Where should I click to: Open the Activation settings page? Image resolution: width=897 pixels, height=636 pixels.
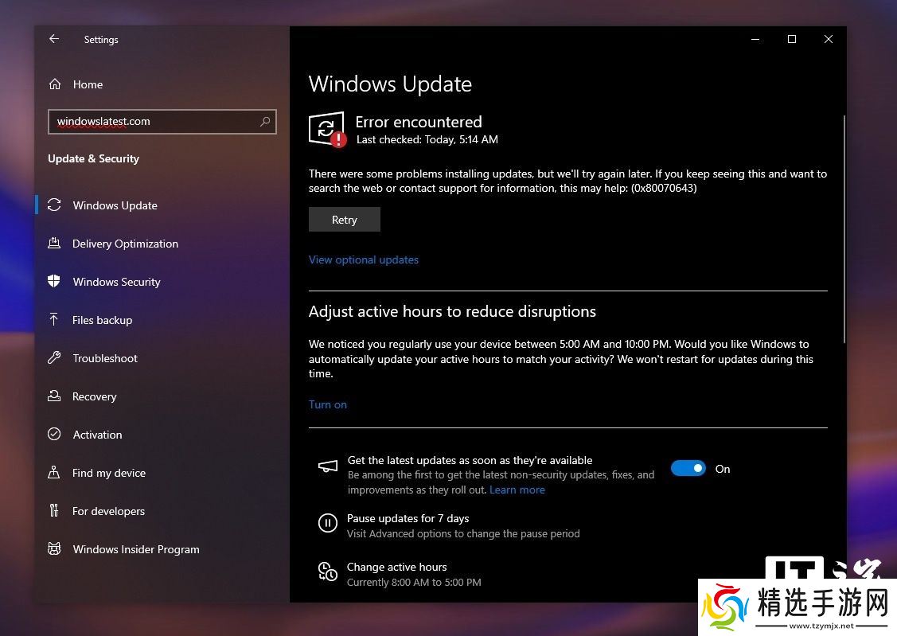click(97, 435)
